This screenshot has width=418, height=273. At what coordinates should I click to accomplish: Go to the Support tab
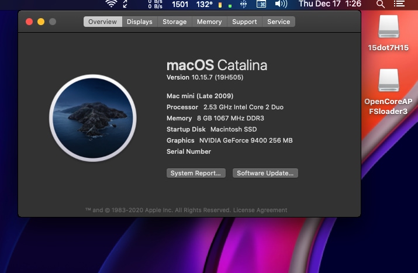coord(244,22)
